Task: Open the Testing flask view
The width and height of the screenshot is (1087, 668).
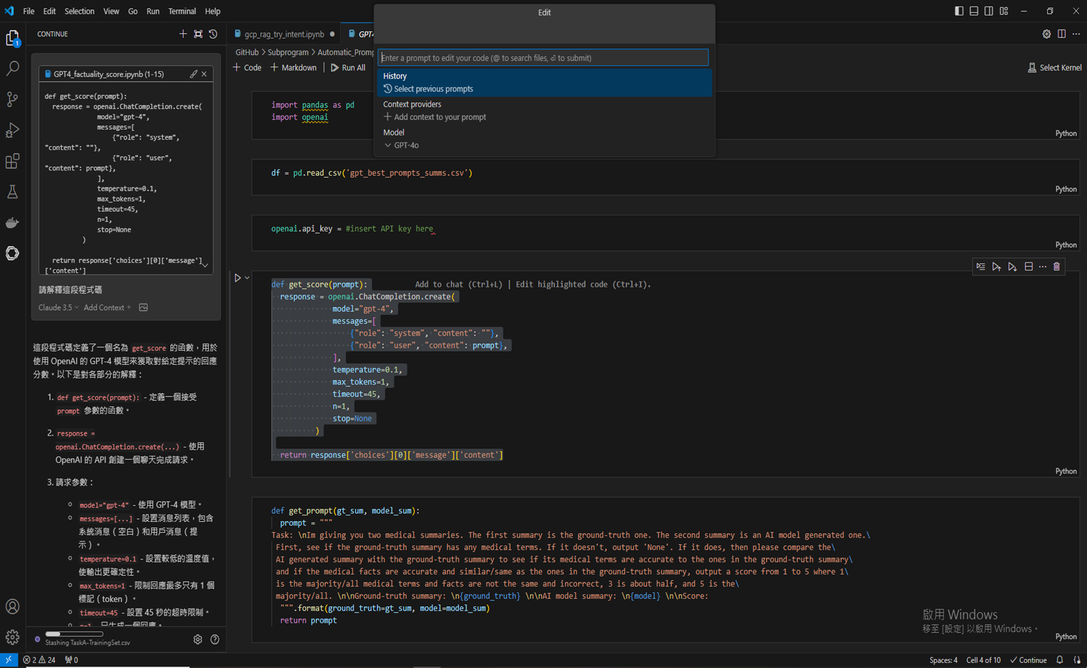Action: pyautogui.click(x=12, y=192)
